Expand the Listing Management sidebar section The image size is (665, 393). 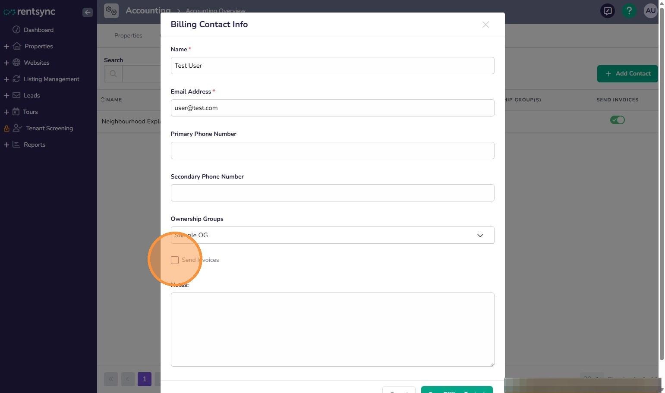point(6,79)
